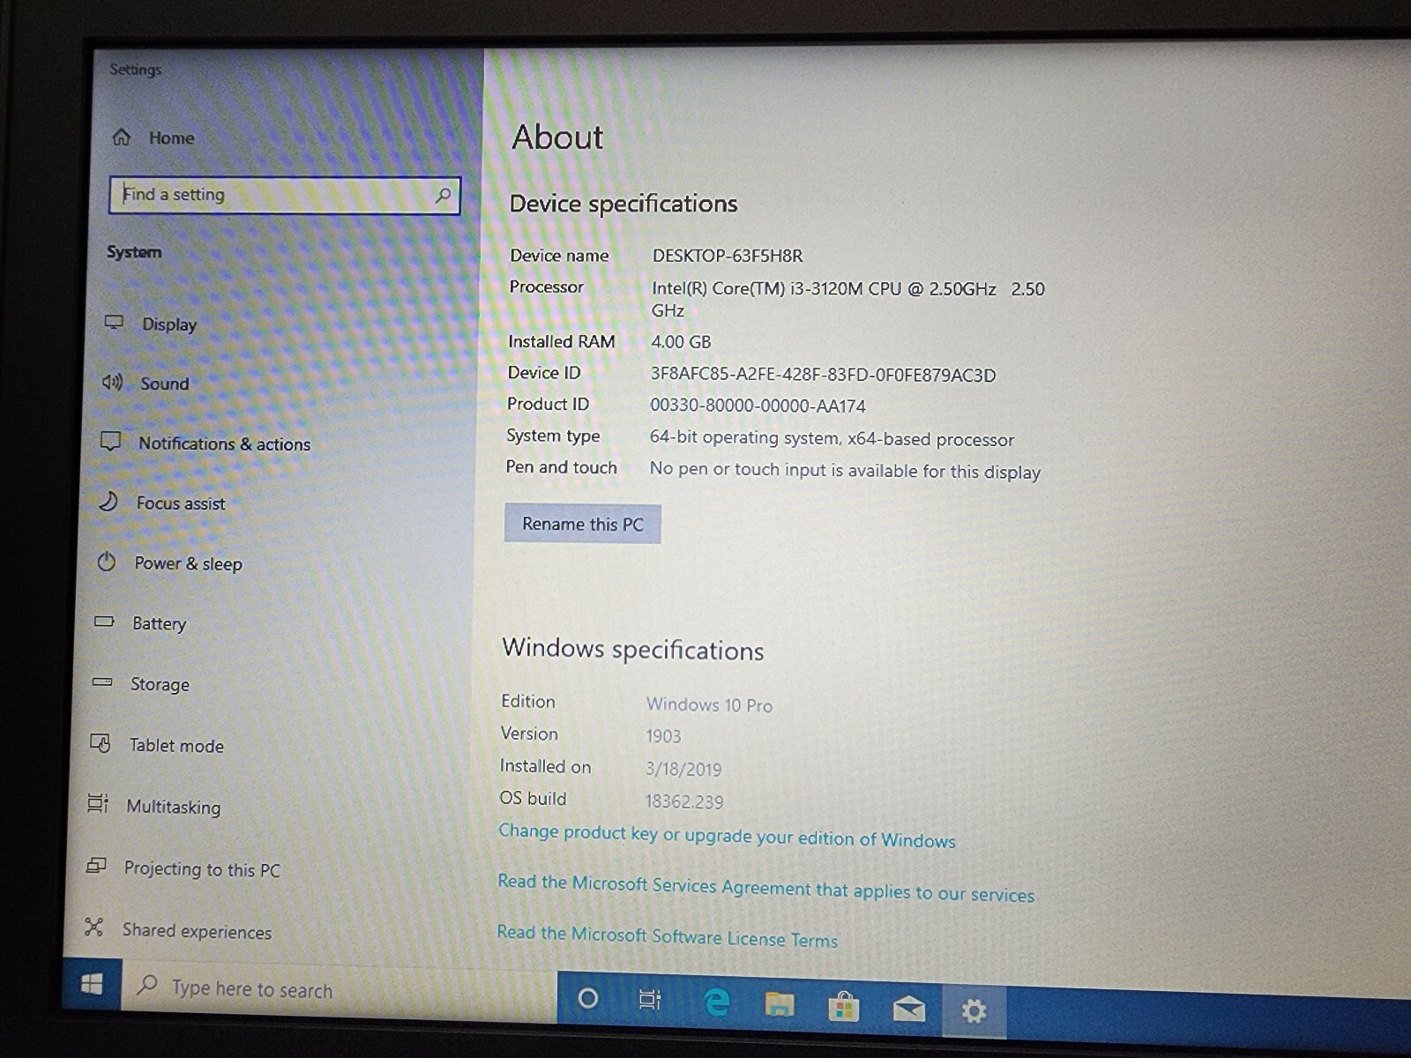Click the Device ID value 3F8AFC85-A2FE

[x=823, y=375]
